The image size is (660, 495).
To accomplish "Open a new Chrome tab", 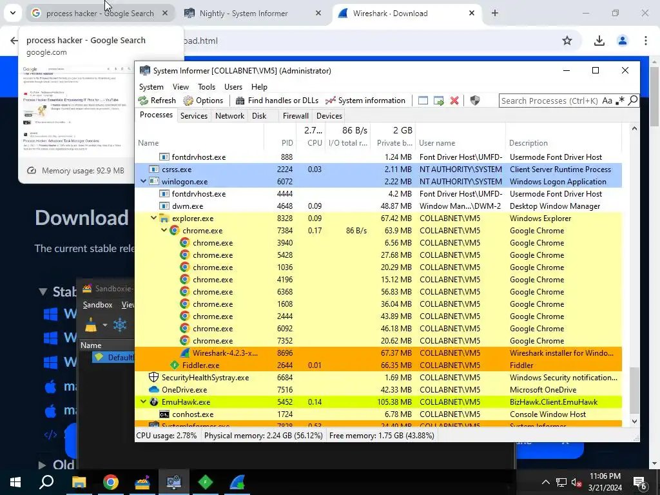I will point(494,13).
